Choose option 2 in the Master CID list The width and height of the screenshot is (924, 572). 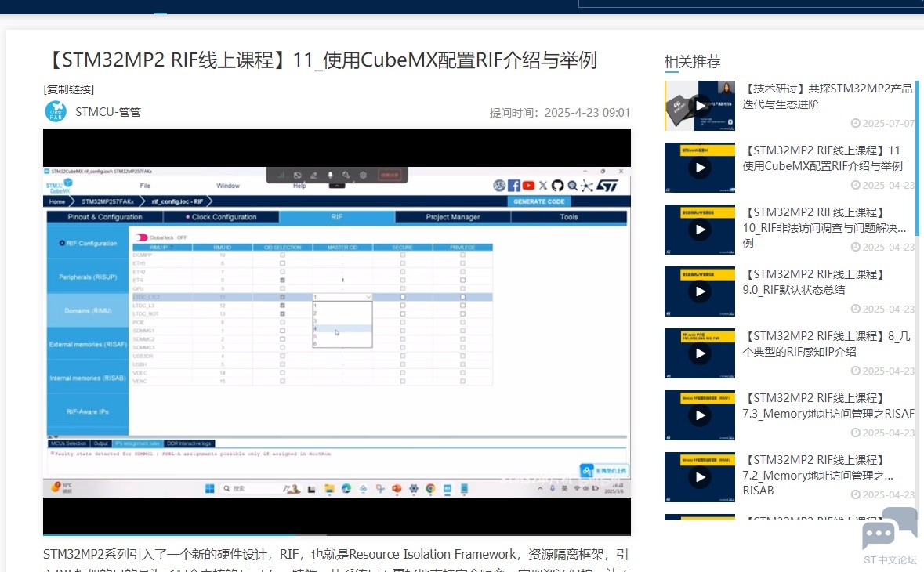coord(342,313)
